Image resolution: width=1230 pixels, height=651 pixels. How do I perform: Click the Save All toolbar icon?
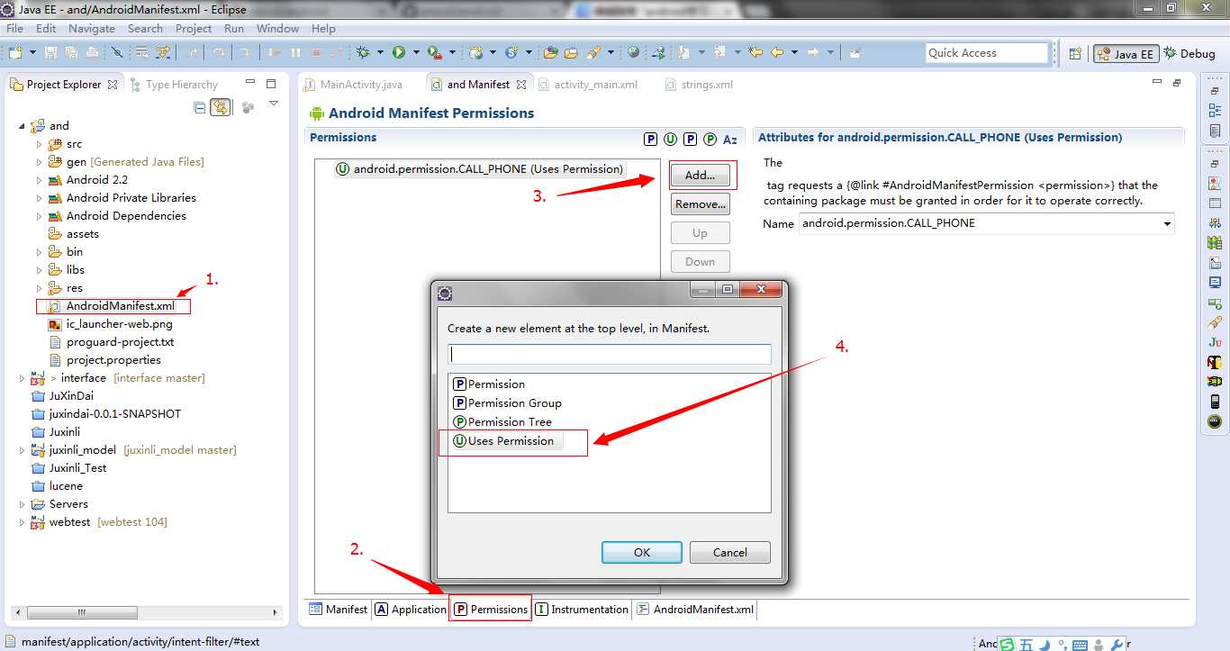coord(71,53)
